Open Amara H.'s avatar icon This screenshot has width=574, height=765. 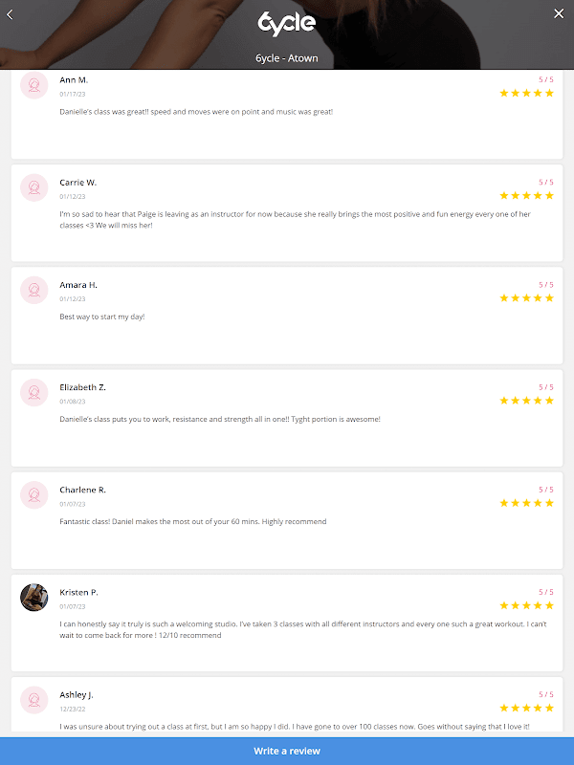click(x=34, y=290)
